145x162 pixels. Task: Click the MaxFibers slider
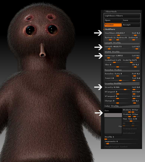[117, 34]
